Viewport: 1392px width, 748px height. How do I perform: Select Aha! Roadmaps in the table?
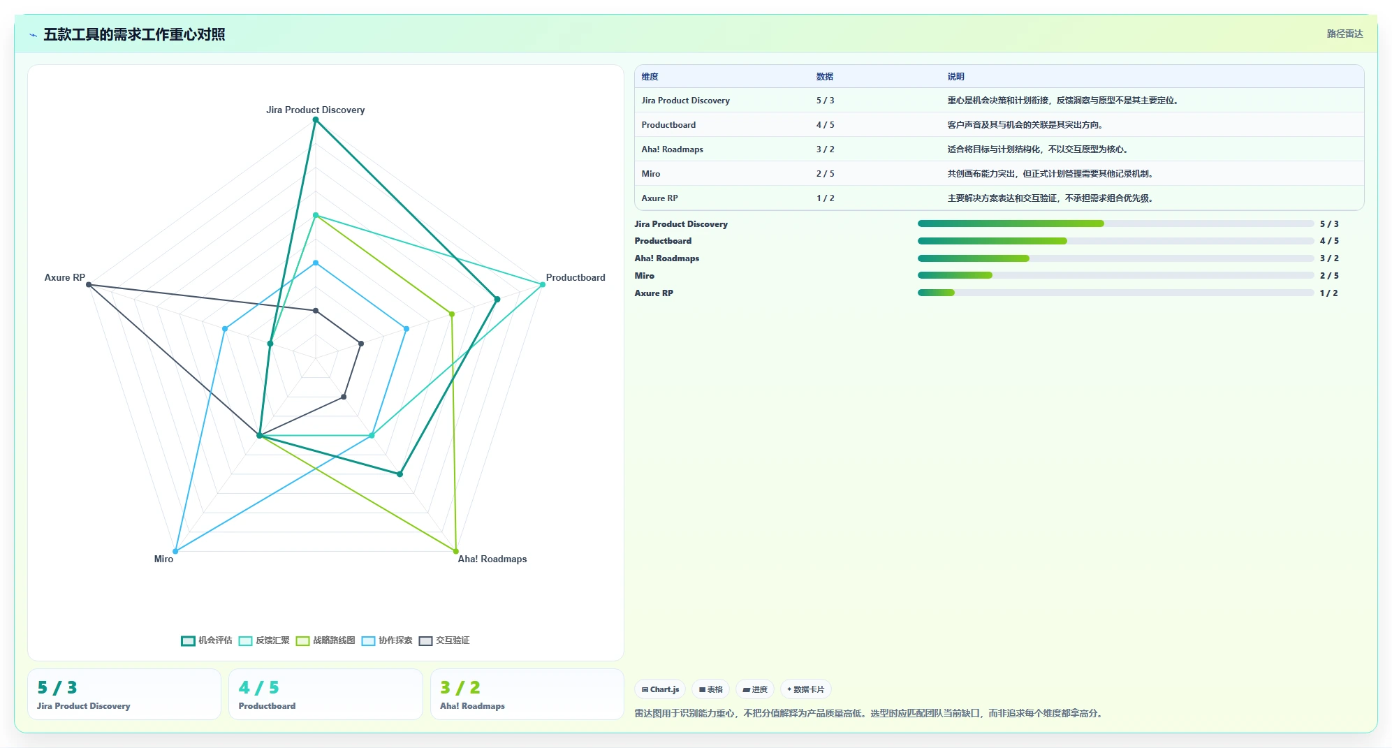[x=672, y=149]
